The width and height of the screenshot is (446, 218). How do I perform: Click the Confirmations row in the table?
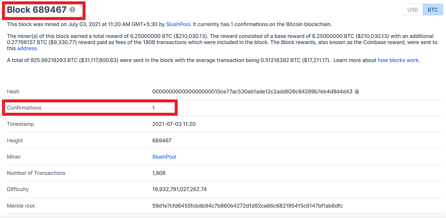tap(89, 108)
